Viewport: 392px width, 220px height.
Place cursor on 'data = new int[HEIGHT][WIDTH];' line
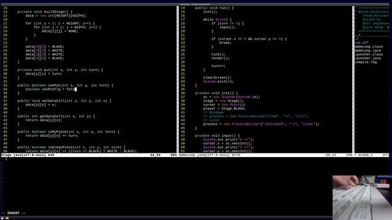tap(56, 16)
